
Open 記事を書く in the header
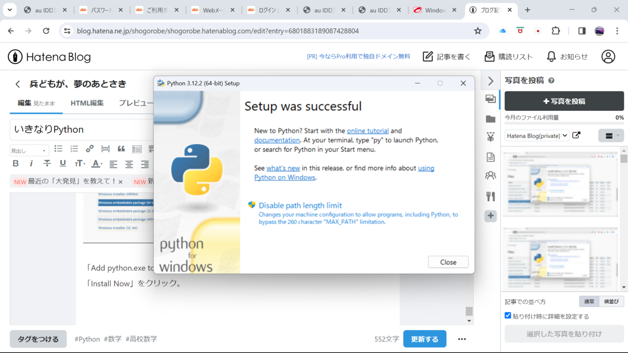[x=446, y=56]
